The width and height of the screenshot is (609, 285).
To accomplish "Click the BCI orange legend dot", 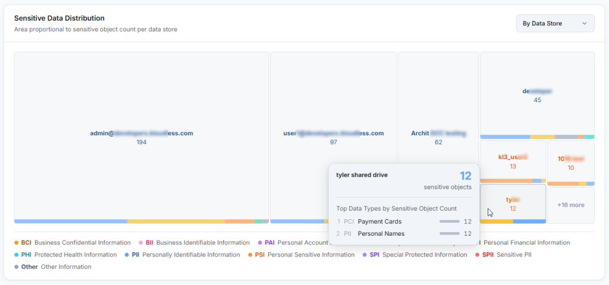I will pyautogui.click(x=16, y=243).
